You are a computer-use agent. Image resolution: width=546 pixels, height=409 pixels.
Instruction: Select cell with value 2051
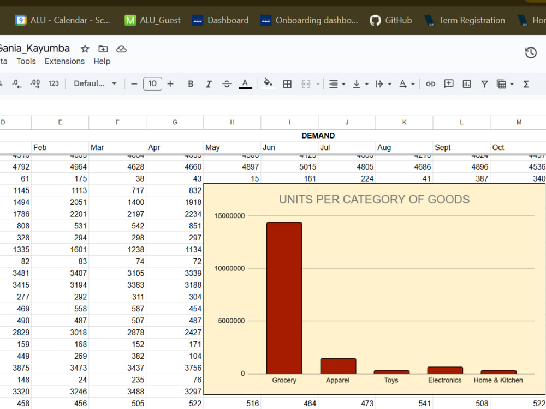pos(60,202)
